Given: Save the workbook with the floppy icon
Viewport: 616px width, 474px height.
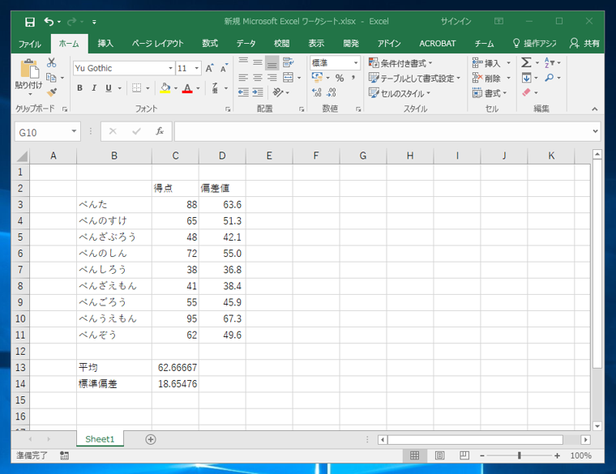Looking at the screenshot, I should tap(30, 22).
